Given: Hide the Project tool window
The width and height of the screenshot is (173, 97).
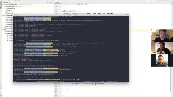Looking at the screenshot, I should 52,2.
